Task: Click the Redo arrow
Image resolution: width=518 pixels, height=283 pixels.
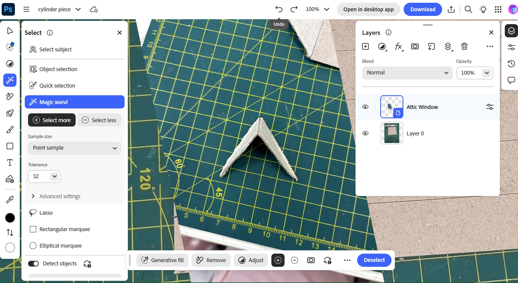Action: (294, 9)
